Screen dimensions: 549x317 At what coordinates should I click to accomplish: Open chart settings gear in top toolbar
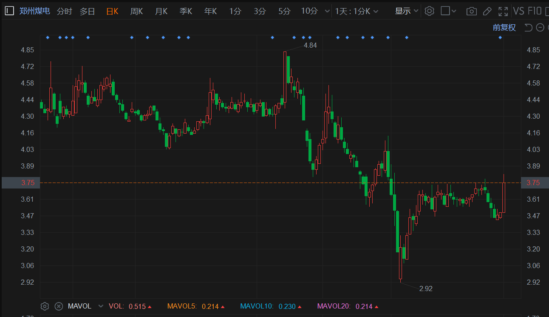430,11
